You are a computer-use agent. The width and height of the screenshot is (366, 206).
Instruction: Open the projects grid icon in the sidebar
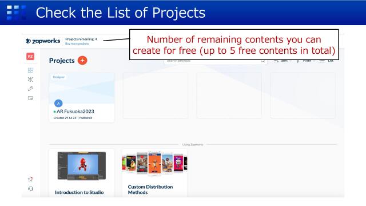[30, 70]
